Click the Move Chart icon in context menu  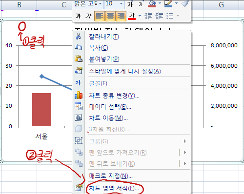79,117
